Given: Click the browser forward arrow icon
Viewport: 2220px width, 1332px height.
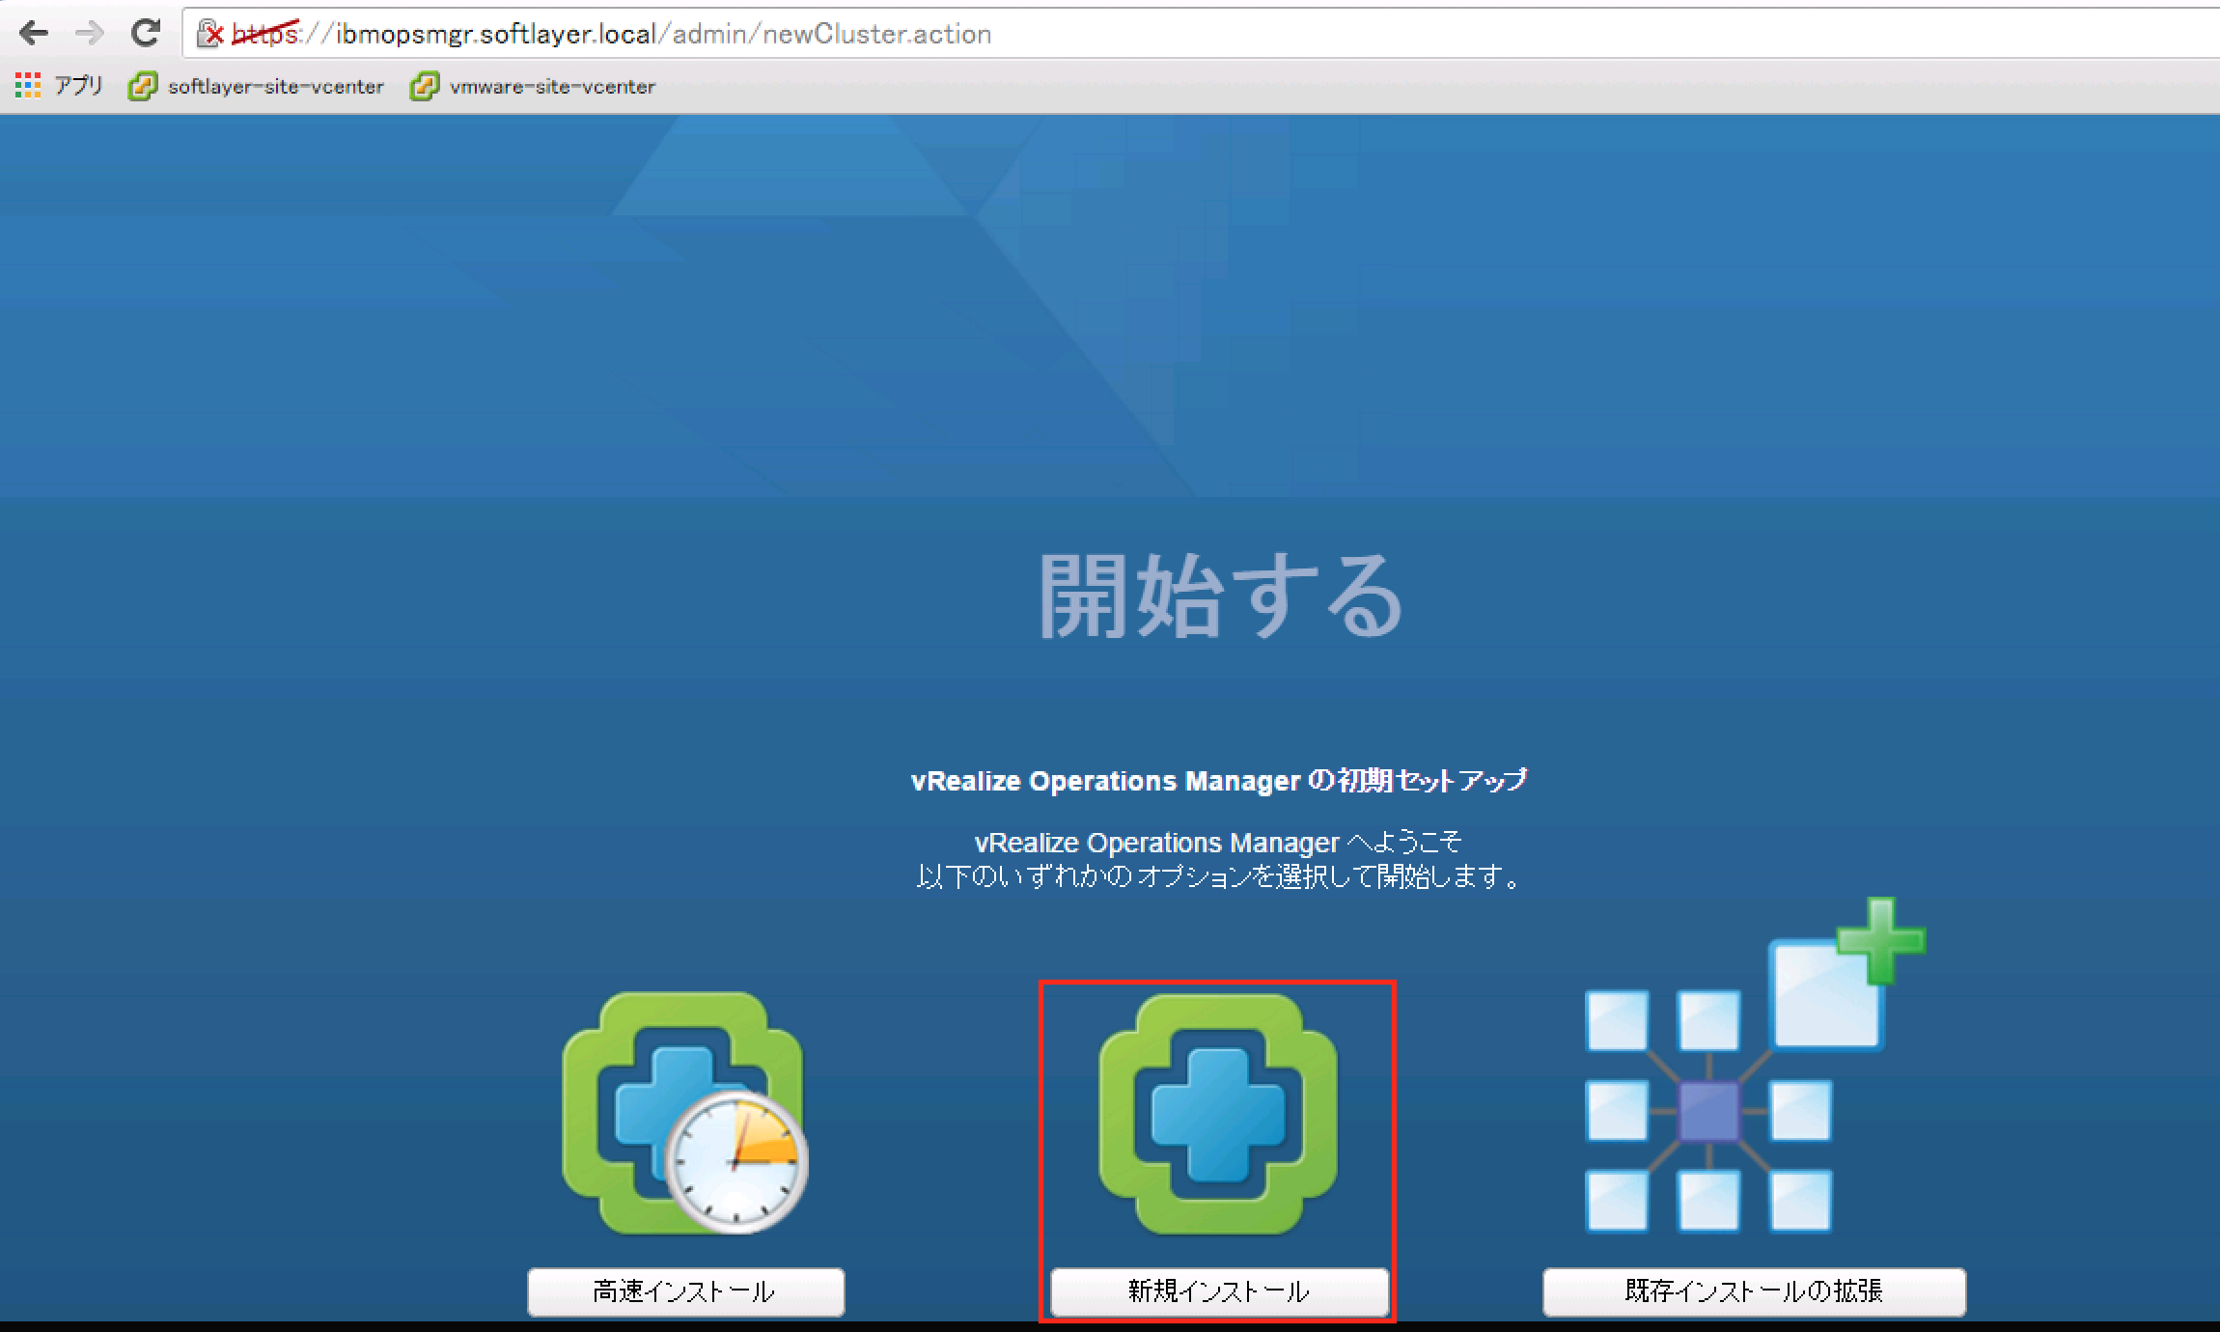Looking at the screenshot, I should [90, 33].
